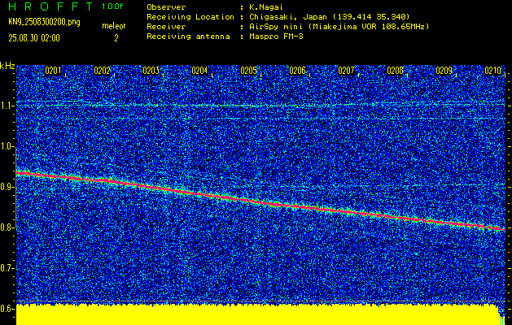The image size is (512, 325).
Task: Click the yellow signal level bar graph
Action: pos(260,314)
